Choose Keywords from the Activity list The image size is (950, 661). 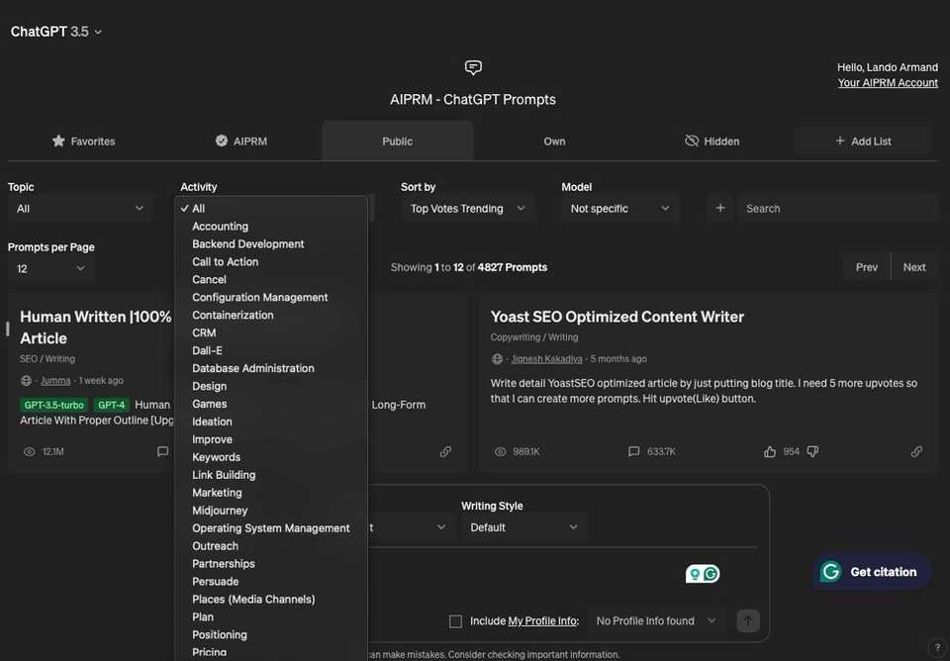[271, 457]
